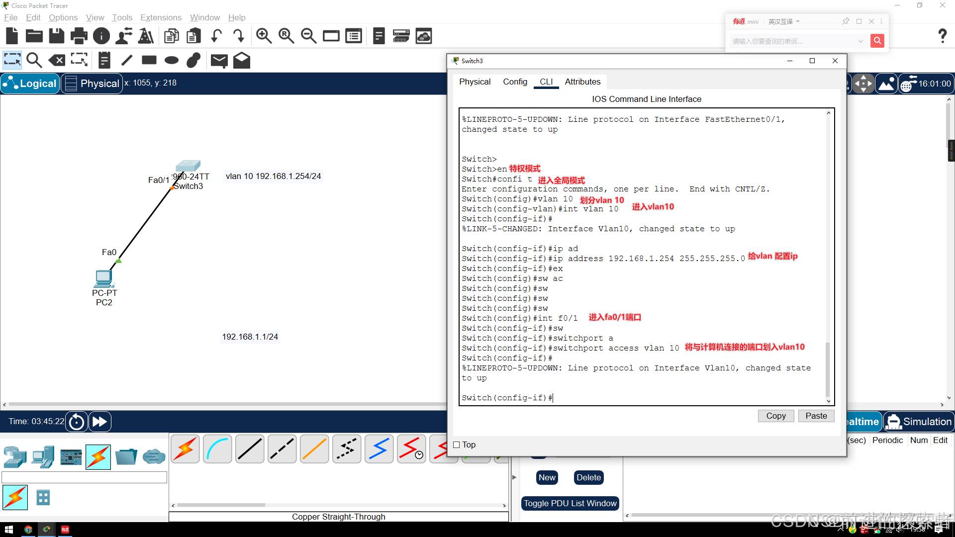This screenshot has width=955, height=537.
Task: Open the Attributes tab in Switch3
Action: click(582, 82)
